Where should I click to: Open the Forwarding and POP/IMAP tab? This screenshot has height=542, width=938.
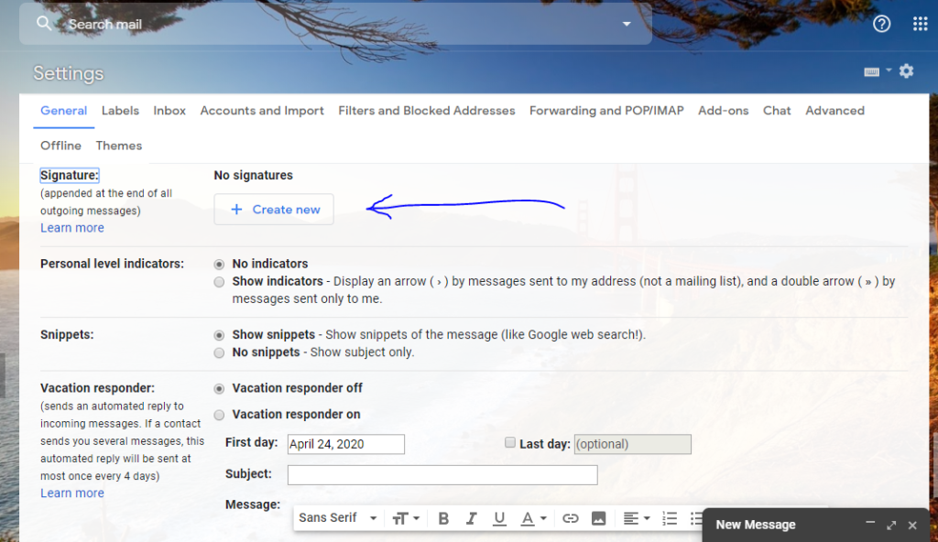click(x=605, y=111)
